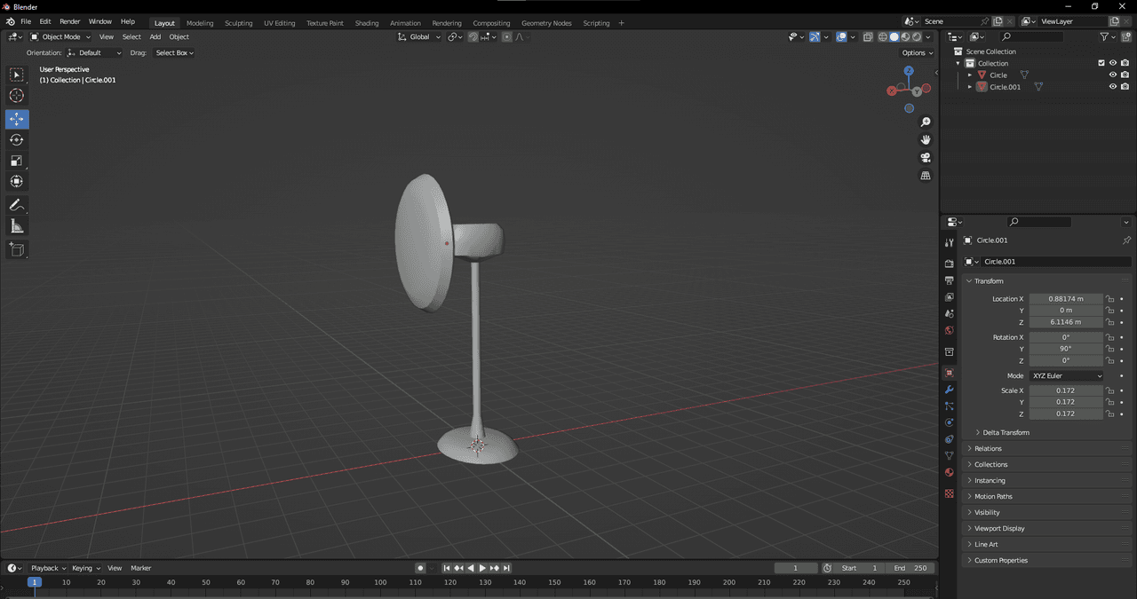Image resolution: width=1137 pixels, height=599 pixels.
Task: Open the Render menu
Action: click(69, 21)
